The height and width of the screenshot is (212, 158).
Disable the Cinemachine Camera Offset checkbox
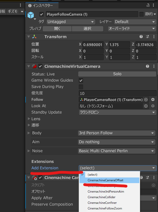point(40,177)
